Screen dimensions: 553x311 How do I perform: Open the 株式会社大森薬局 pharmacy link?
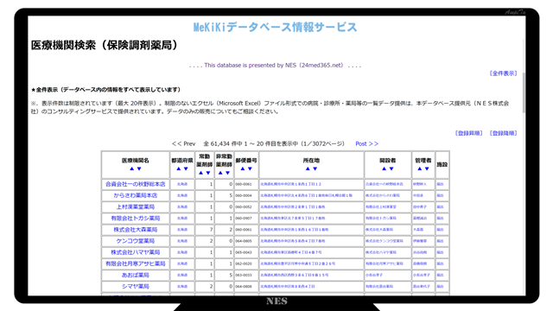pyautogui.click(x=136, y=230)
